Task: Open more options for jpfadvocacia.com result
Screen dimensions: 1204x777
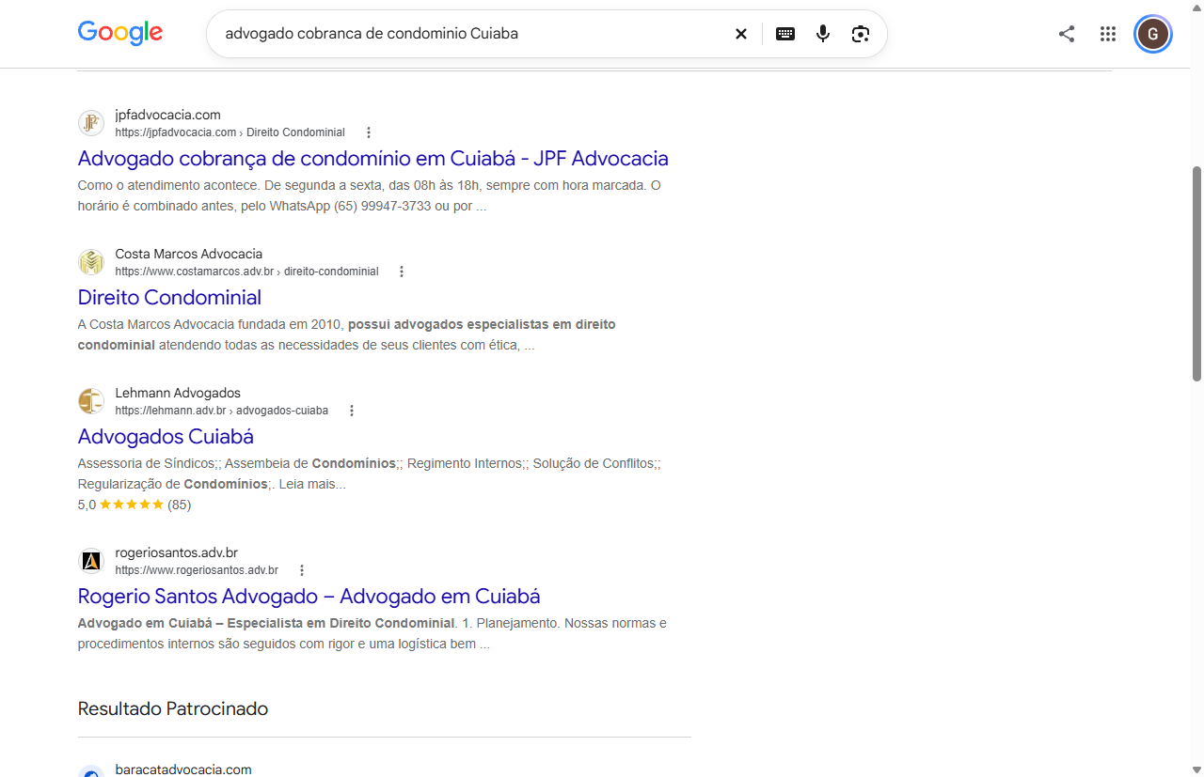Action: 369,132
